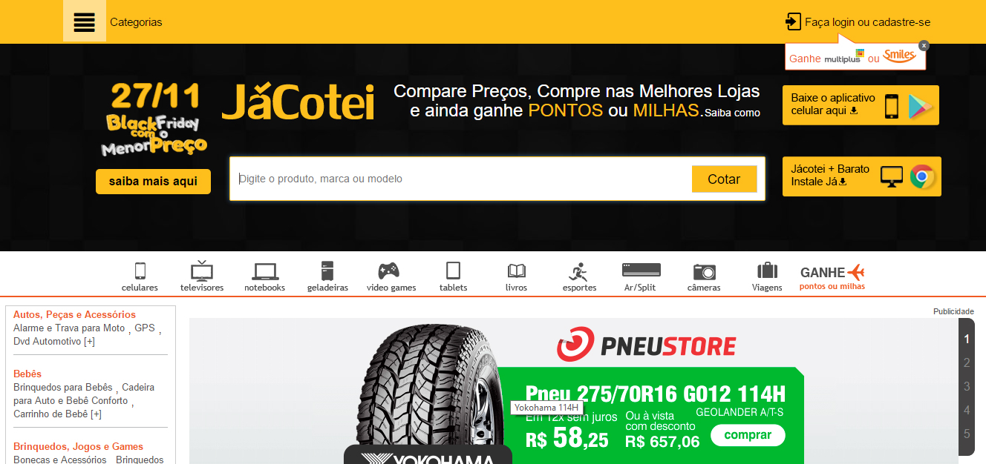This screenshot has width=986, height=464.
Task: Focus the product search input field
Action: [461, 179]
